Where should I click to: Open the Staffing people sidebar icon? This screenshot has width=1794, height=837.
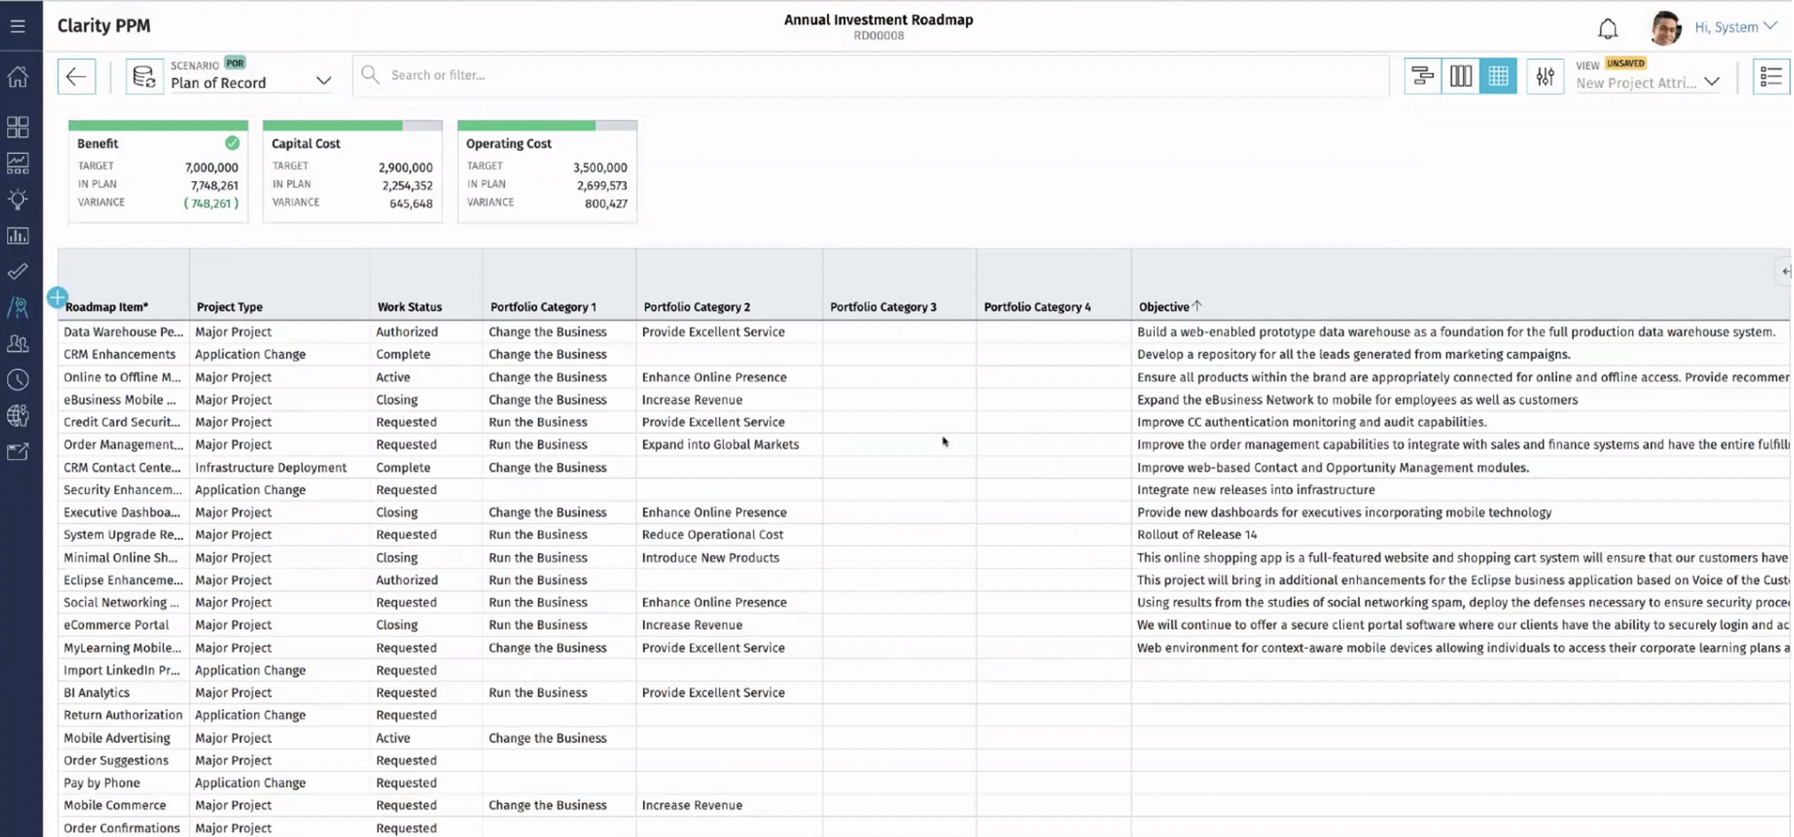click(18, 344)
